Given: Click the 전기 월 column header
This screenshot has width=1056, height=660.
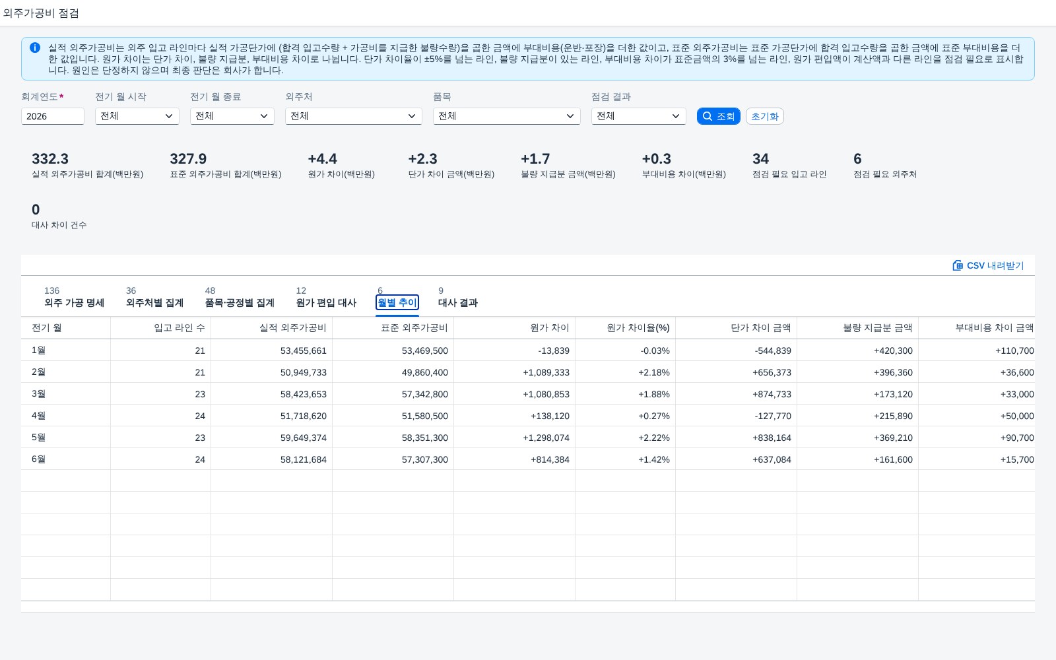Looking at the screenshot, I should pos(66,328).
